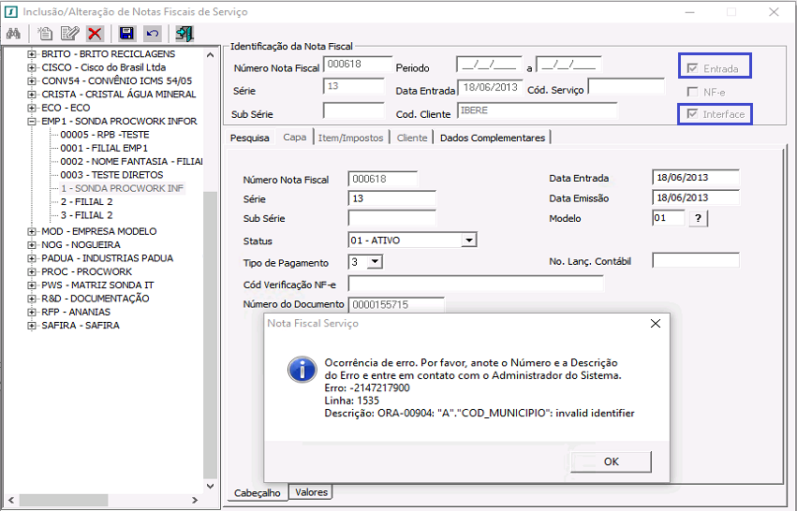Screen dimensions: 797x511
Task: Click the Série field showing 13 in Capa
Action: point(391,198)
